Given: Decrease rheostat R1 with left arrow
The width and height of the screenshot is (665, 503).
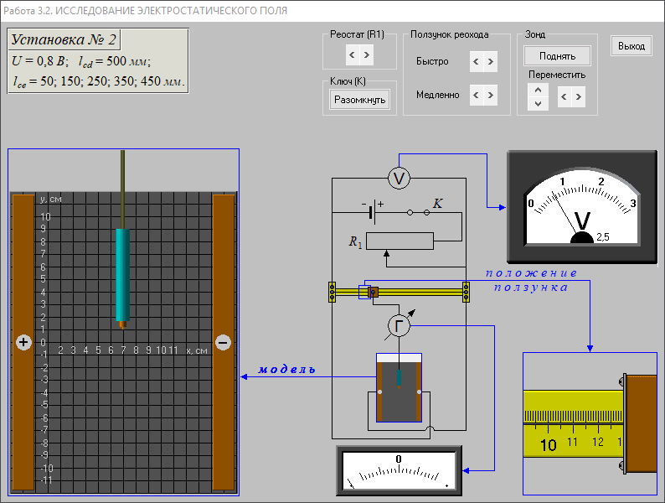Looking at the screenshot, I should tap(352, 55).
